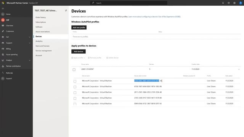
Task: Expand the Analyze menu chevron
Action: (x=30, y=61)
